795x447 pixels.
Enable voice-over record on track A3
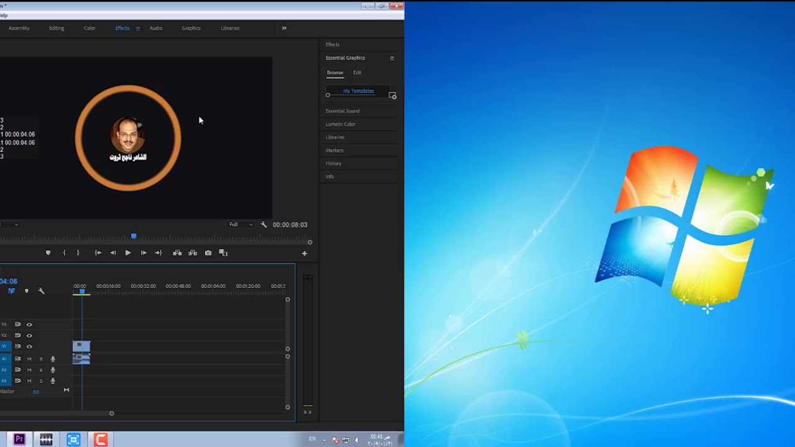[x=53, y=381]
